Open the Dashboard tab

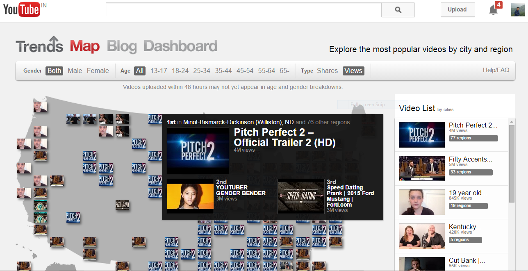(x=180, y=46)
